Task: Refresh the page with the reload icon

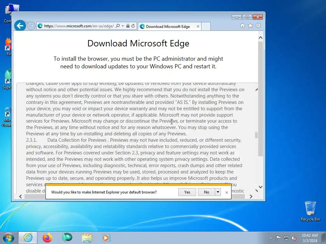Action: click(133, 26)
